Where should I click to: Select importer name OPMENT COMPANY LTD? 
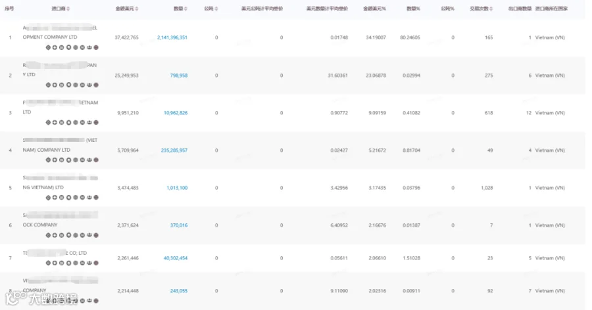50,37
